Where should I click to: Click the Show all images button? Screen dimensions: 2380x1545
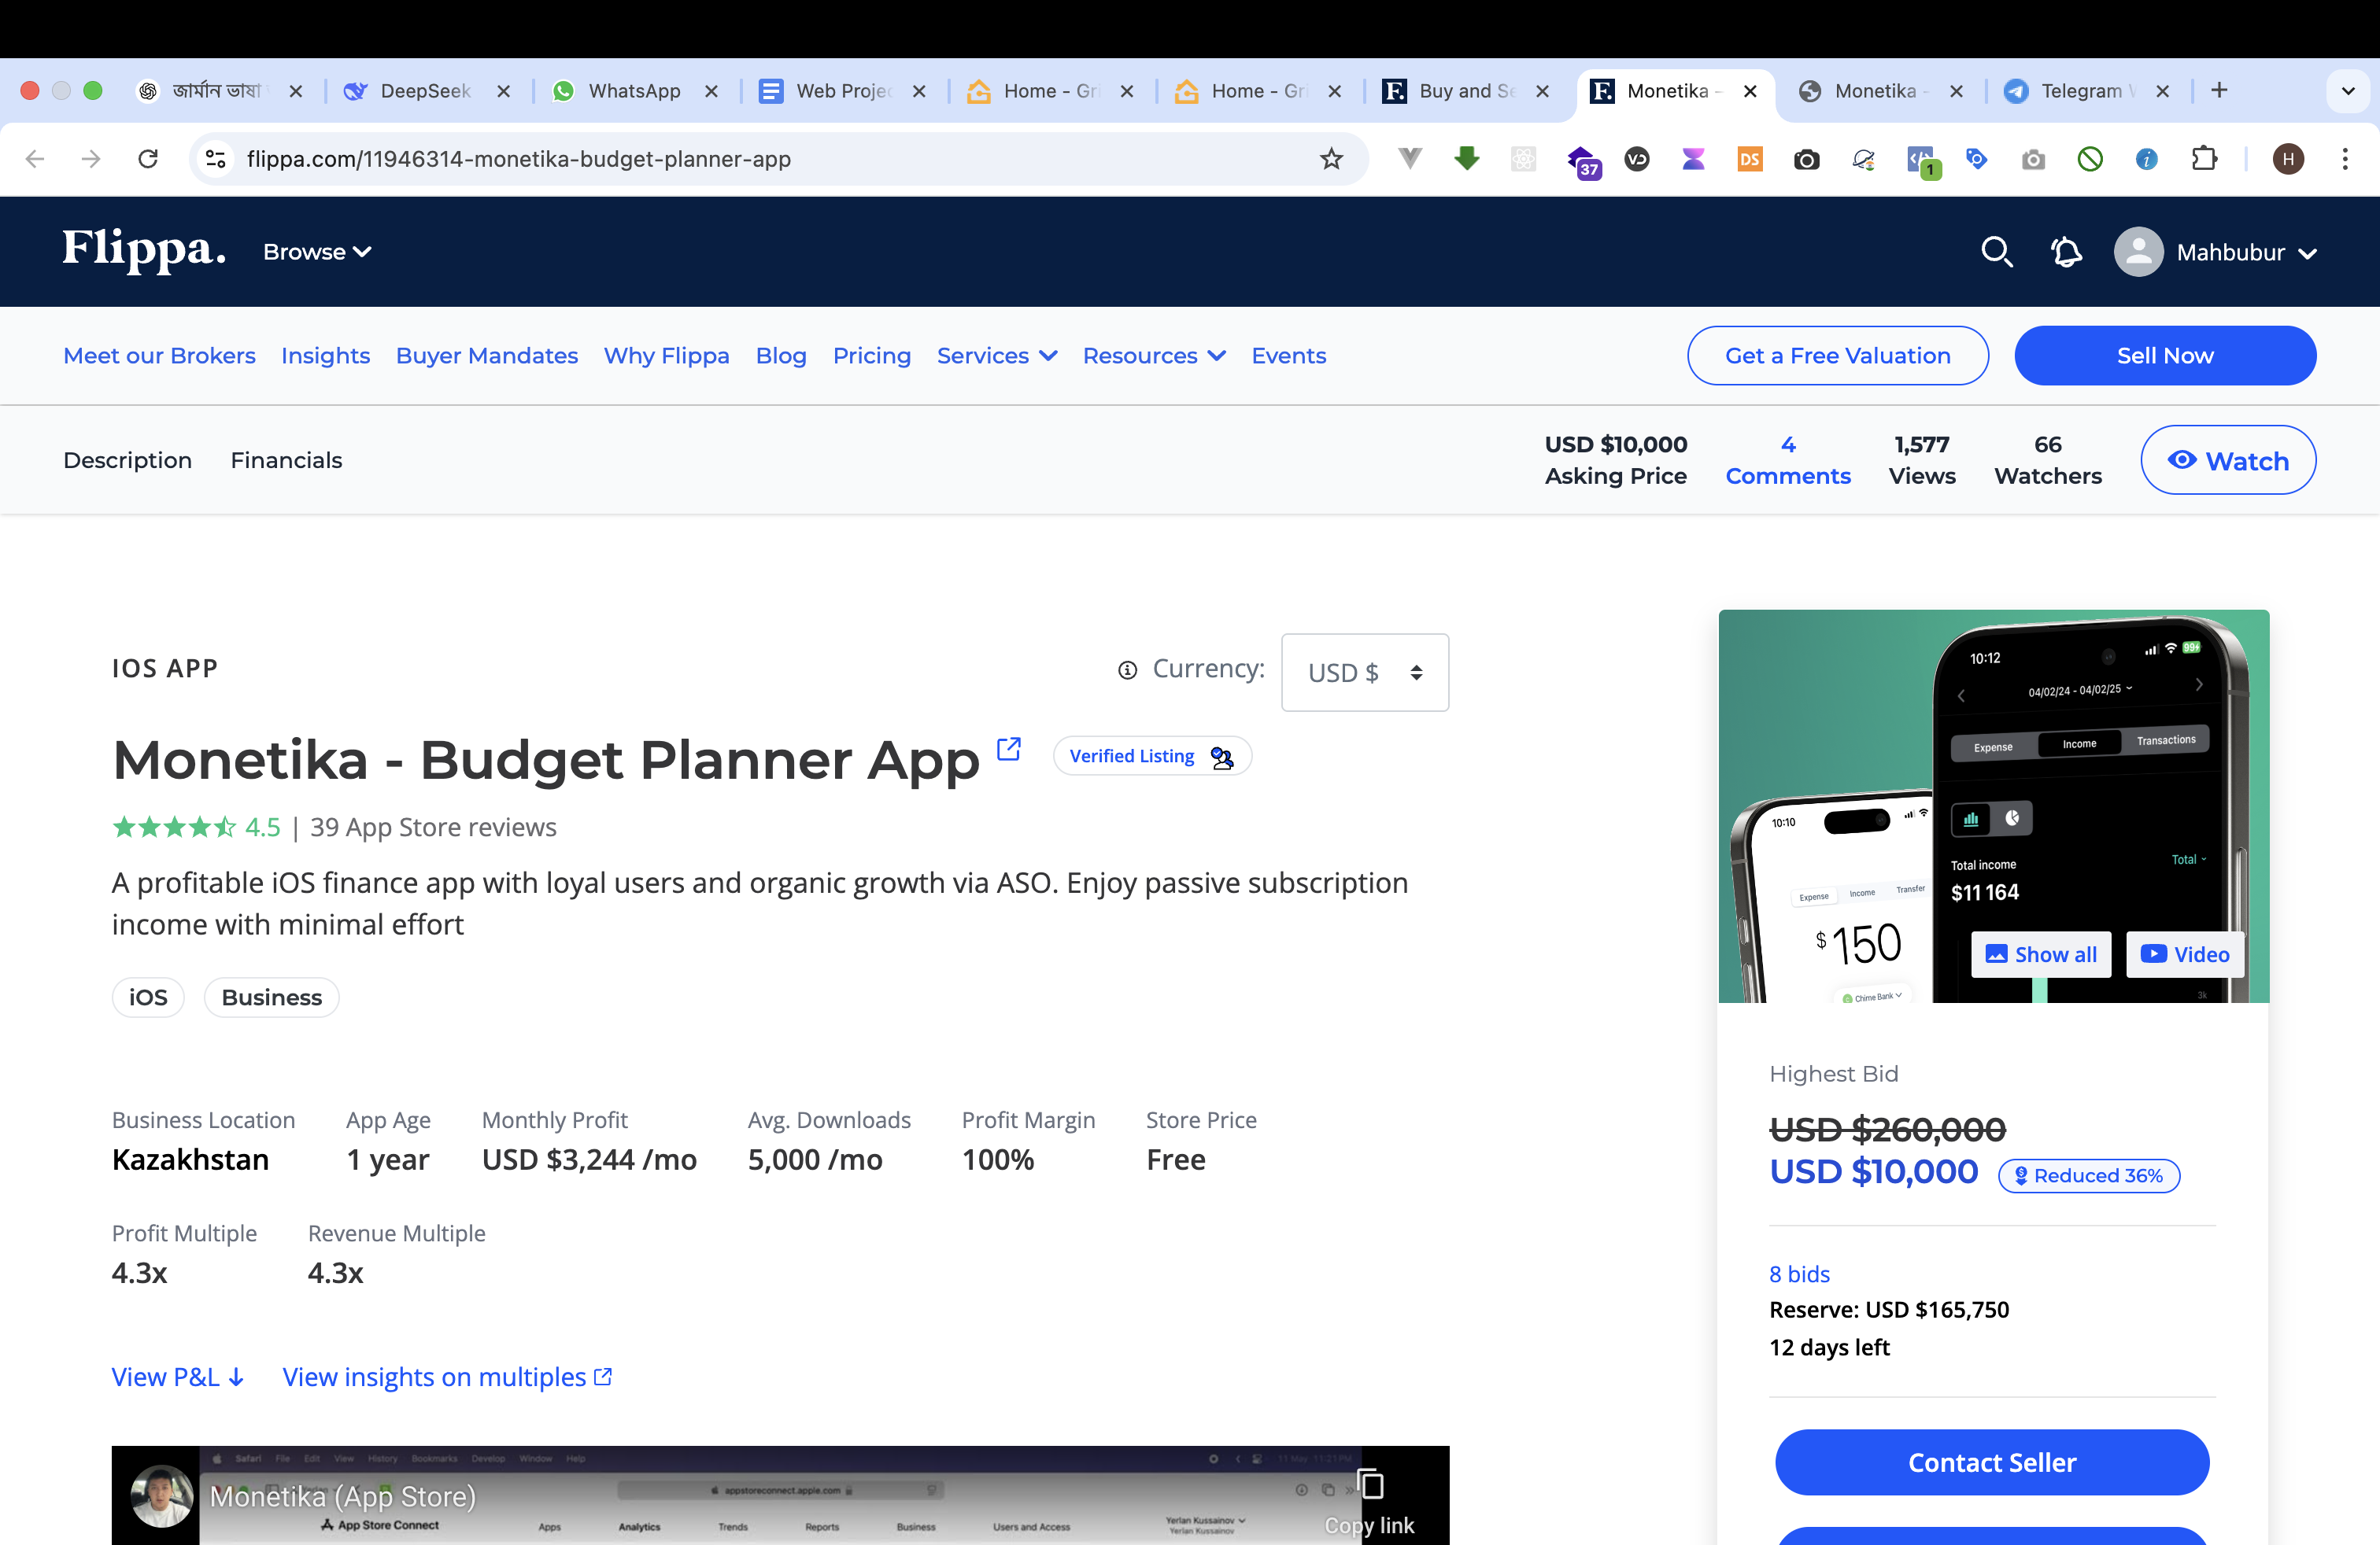tap(2041, 954)
